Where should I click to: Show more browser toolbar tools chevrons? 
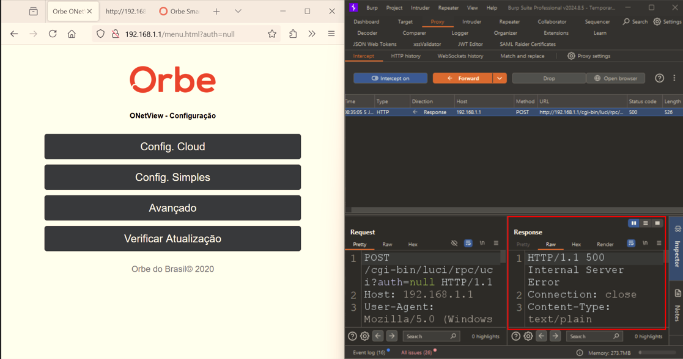(x=312, y=34)
